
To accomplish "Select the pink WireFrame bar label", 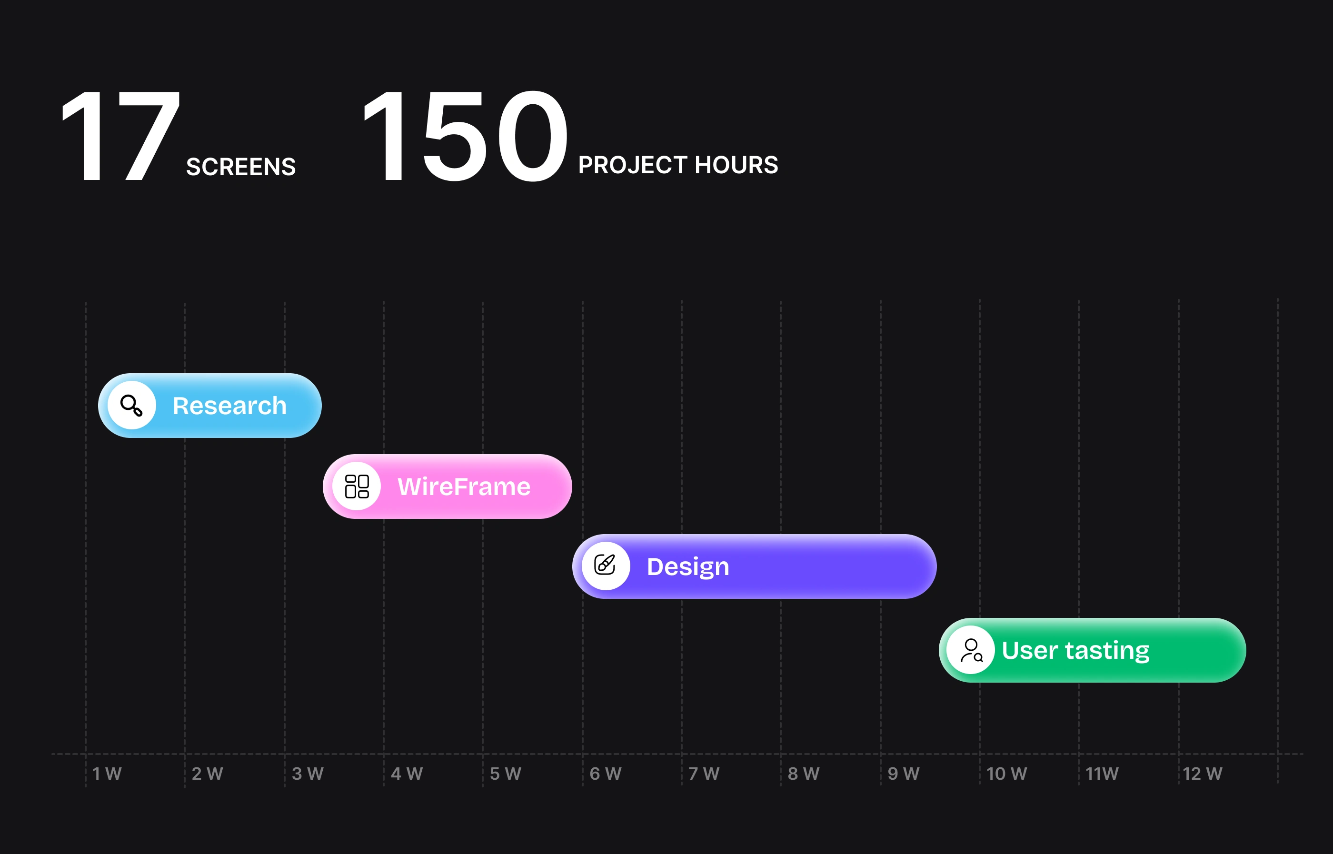I will point(464,487).
